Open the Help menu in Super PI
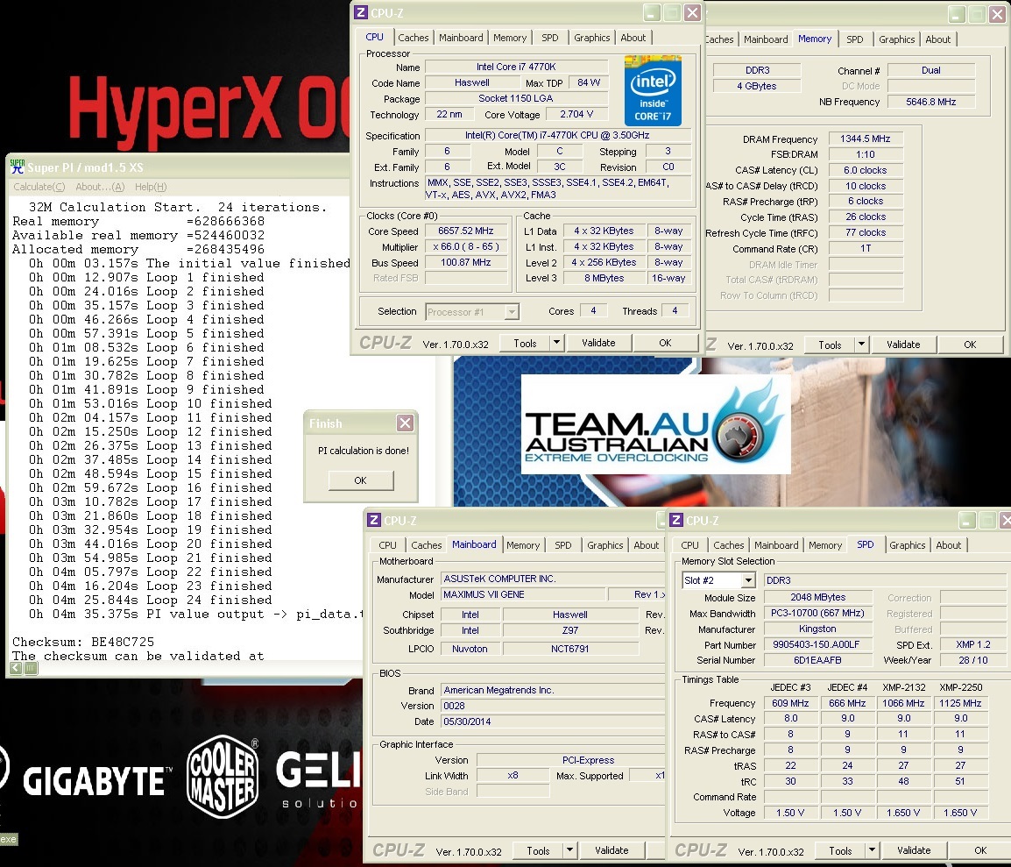Screen dimensions: 1011x867 (151, 187)
